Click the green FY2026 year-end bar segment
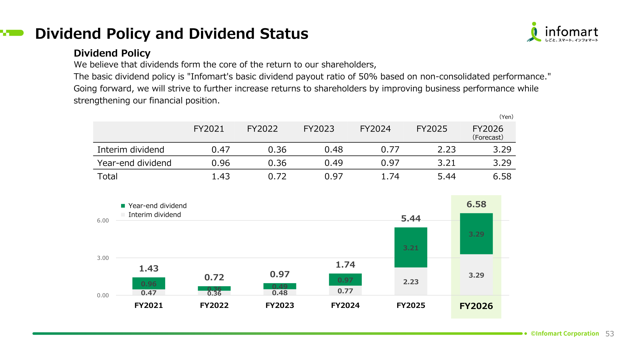 pos(476,234)
